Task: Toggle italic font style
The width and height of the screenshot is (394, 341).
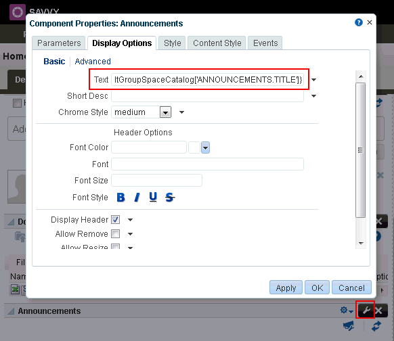Action: (137, 198)
